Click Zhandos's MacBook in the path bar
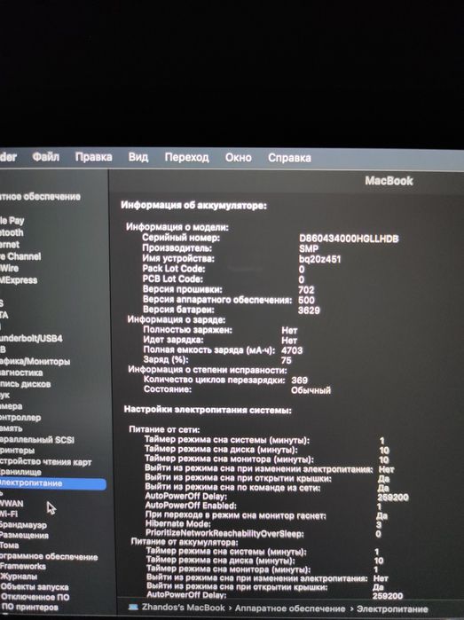The image size is (464, 620). pyautogui.click(x=183, y=608)
